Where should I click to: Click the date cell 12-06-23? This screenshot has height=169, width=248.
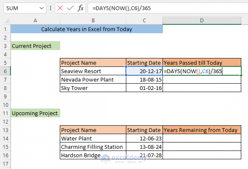[x=144, y=138]
